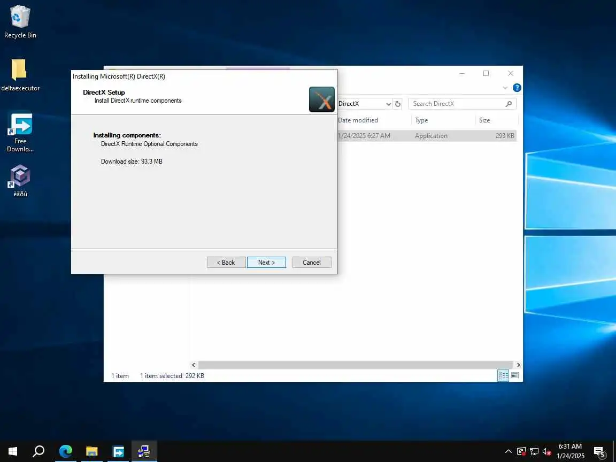Switch Explorer to details view
The height and width of the screenshot is (462, 616).
click(x=503, y=375)
